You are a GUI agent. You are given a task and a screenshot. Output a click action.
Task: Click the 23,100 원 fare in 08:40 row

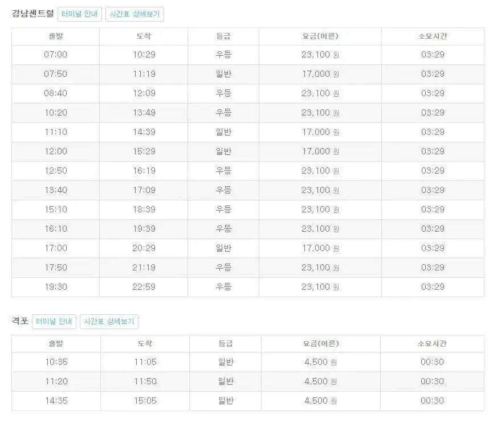[320, 93]
